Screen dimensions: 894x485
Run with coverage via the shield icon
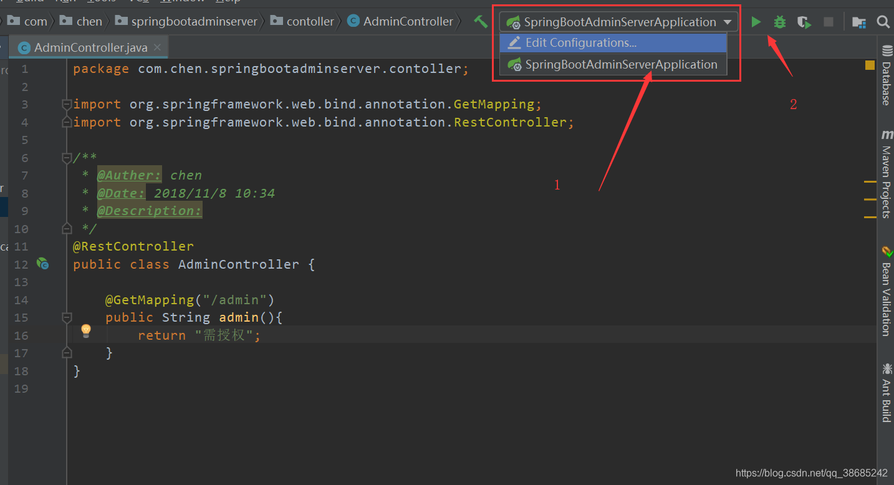pyautogui.click(x=804, y=22)
